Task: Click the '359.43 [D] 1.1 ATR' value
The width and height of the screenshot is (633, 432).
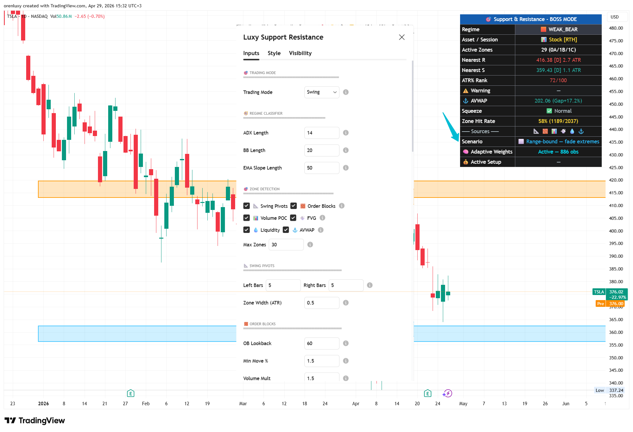Action: 558,70
